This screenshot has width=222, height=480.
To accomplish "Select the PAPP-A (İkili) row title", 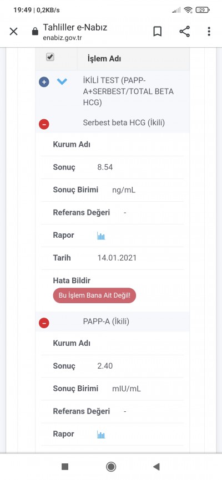I will [x=106, y=321].
